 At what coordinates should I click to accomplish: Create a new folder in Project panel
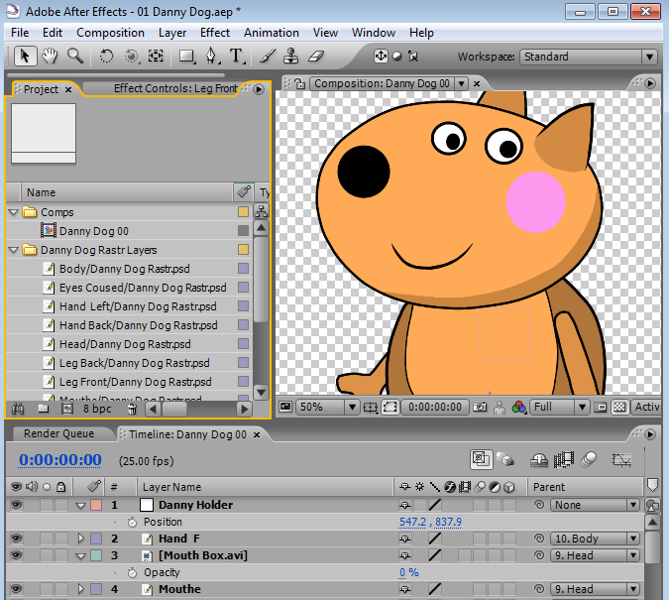[x=43, y=410]
